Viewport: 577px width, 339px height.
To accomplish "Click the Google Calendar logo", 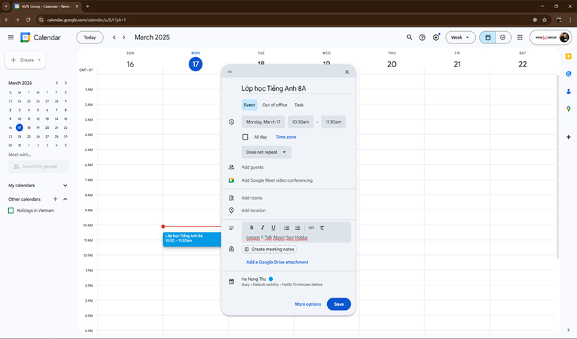I will [25, 37].
